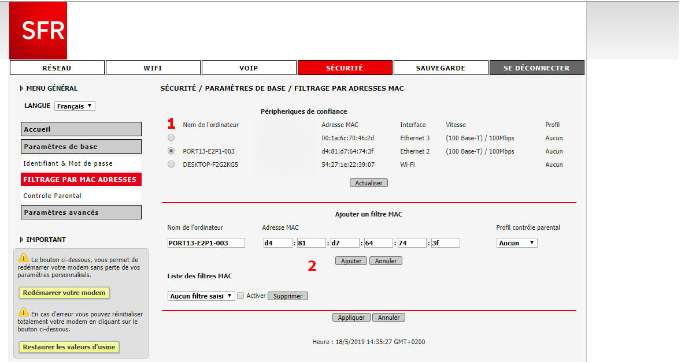Expand the Menu Général arrow
The width and height of the screenshot is (681, 362).
coord(22,88)
